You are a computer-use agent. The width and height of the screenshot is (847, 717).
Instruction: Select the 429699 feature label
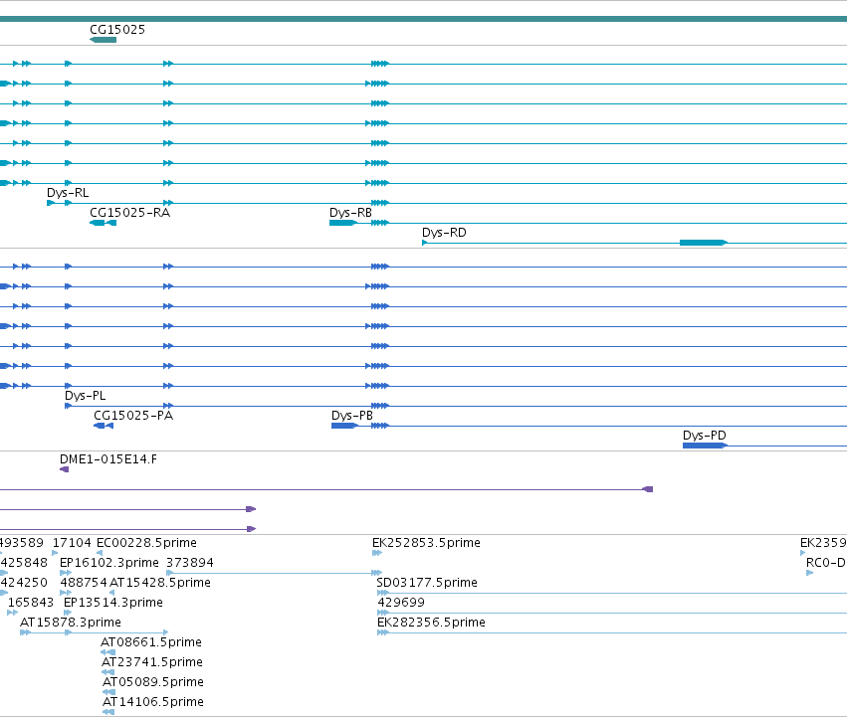click(401, 602)
